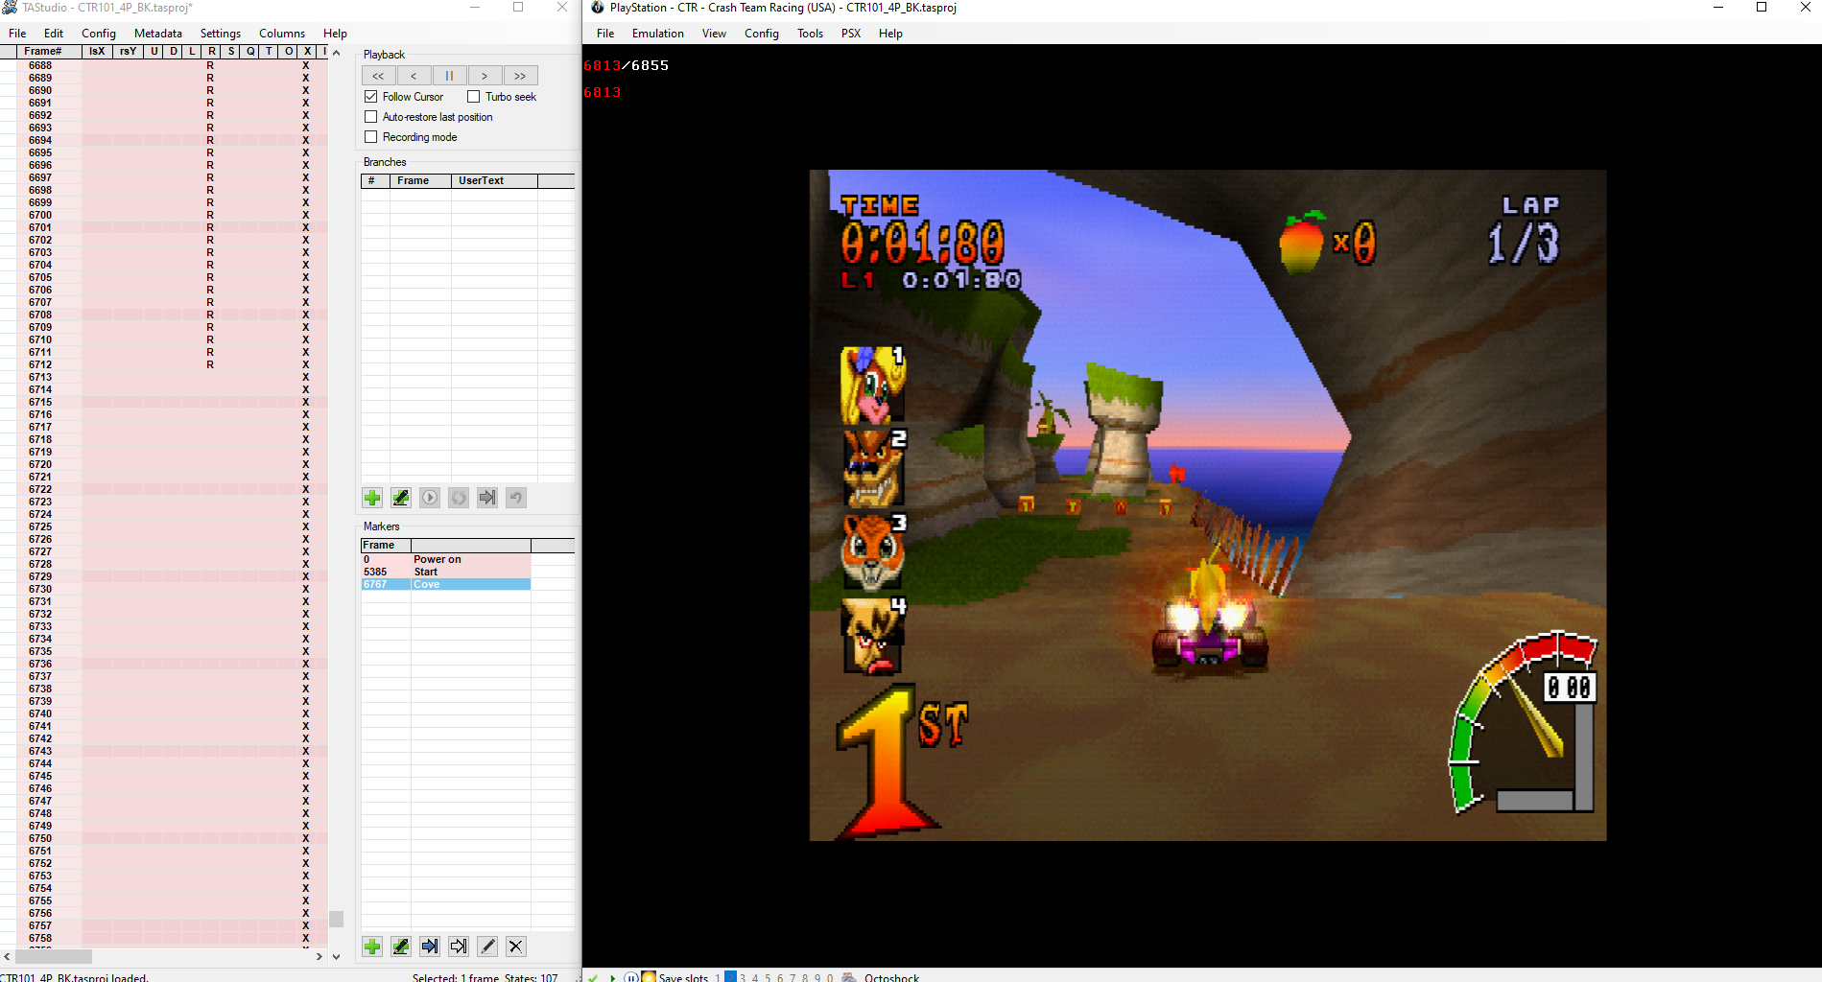Select frame 6700 row
This screenshot has height=982, width=1822.
pos(164,215)
